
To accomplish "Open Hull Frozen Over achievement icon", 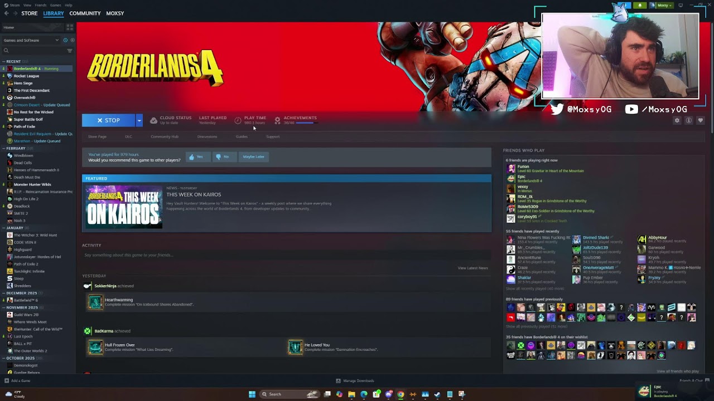I will (95, 347).
